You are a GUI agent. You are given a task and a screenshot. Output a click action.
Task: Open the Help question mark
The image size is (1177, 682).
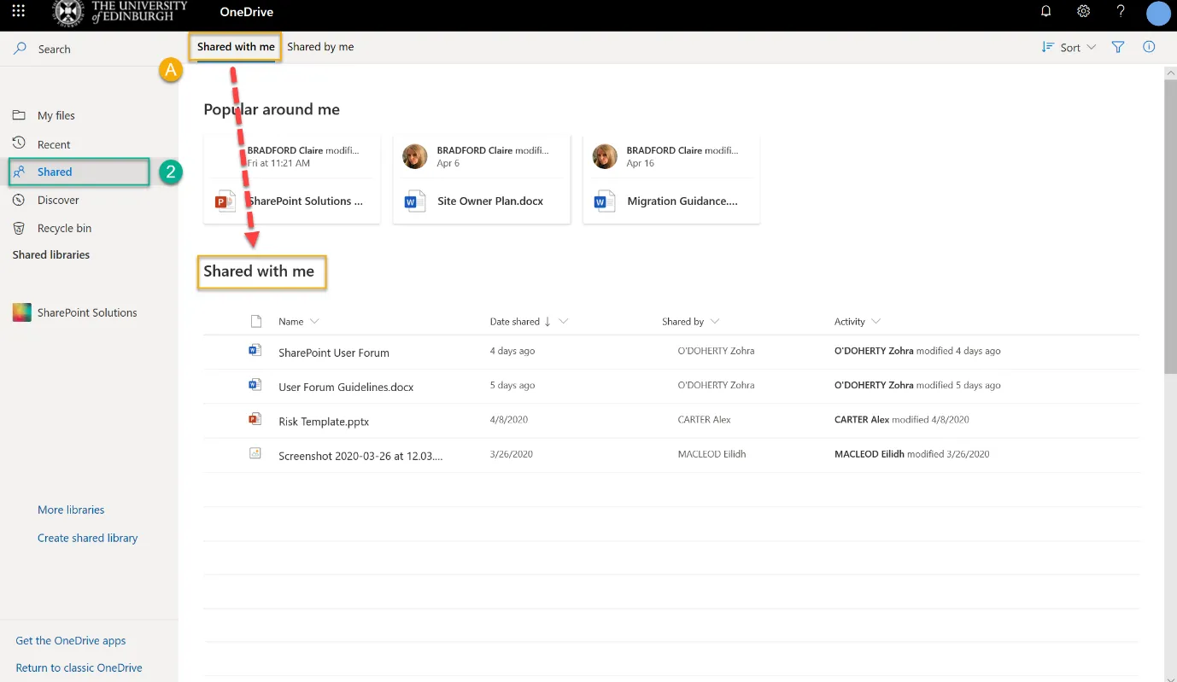(1121, 11)
